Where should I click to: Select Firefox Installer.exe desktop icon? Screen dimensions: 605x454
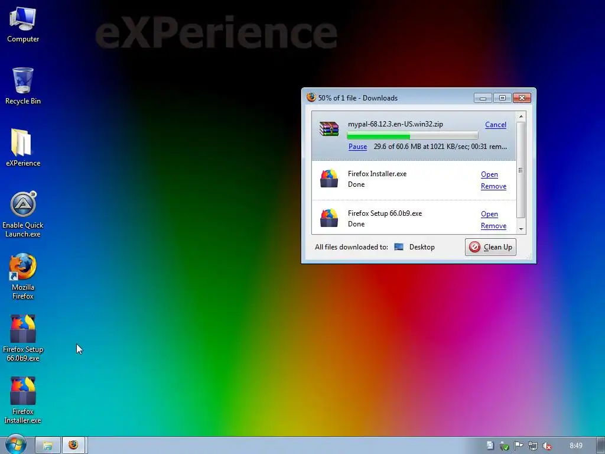coord(23,400)
